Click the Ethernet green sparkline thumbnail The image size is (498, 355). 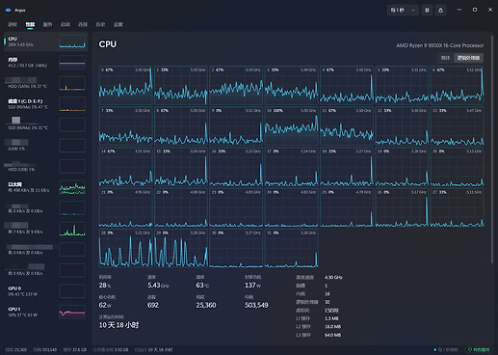click(72, 187)
